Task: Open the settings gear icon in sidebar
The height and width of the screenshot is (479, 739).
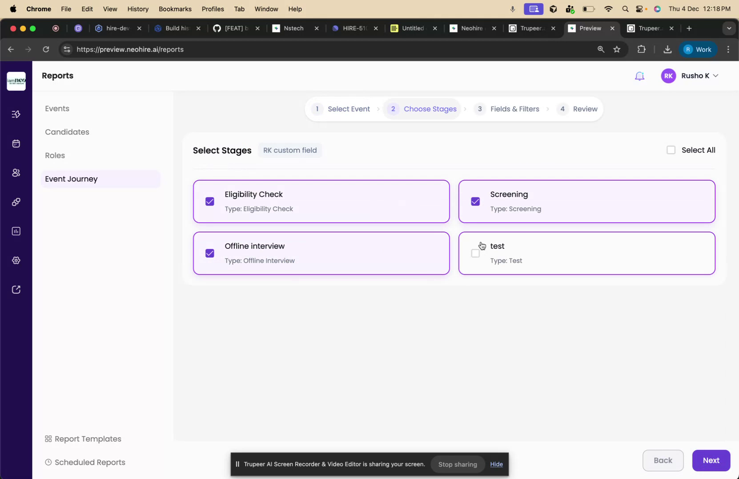Action: tap(16, 260)
